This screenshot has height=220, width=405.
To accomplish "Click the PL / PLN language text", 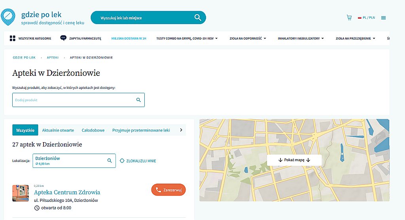I will tap(369, 18).
